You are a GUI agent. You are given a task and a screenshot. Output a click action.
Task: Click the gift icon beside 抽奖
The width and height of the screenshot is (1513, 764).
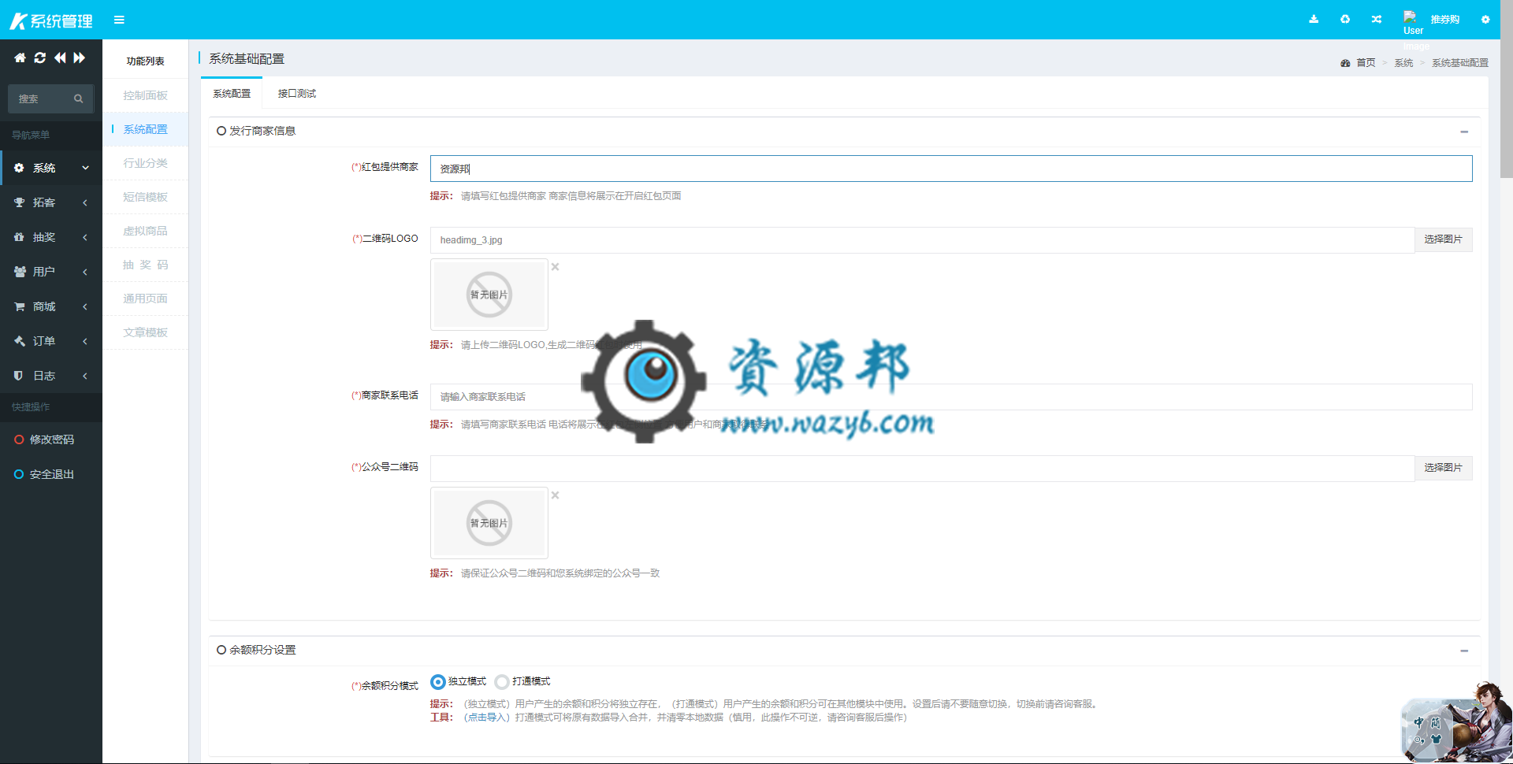pyautogui.click(x=19, y=237)
